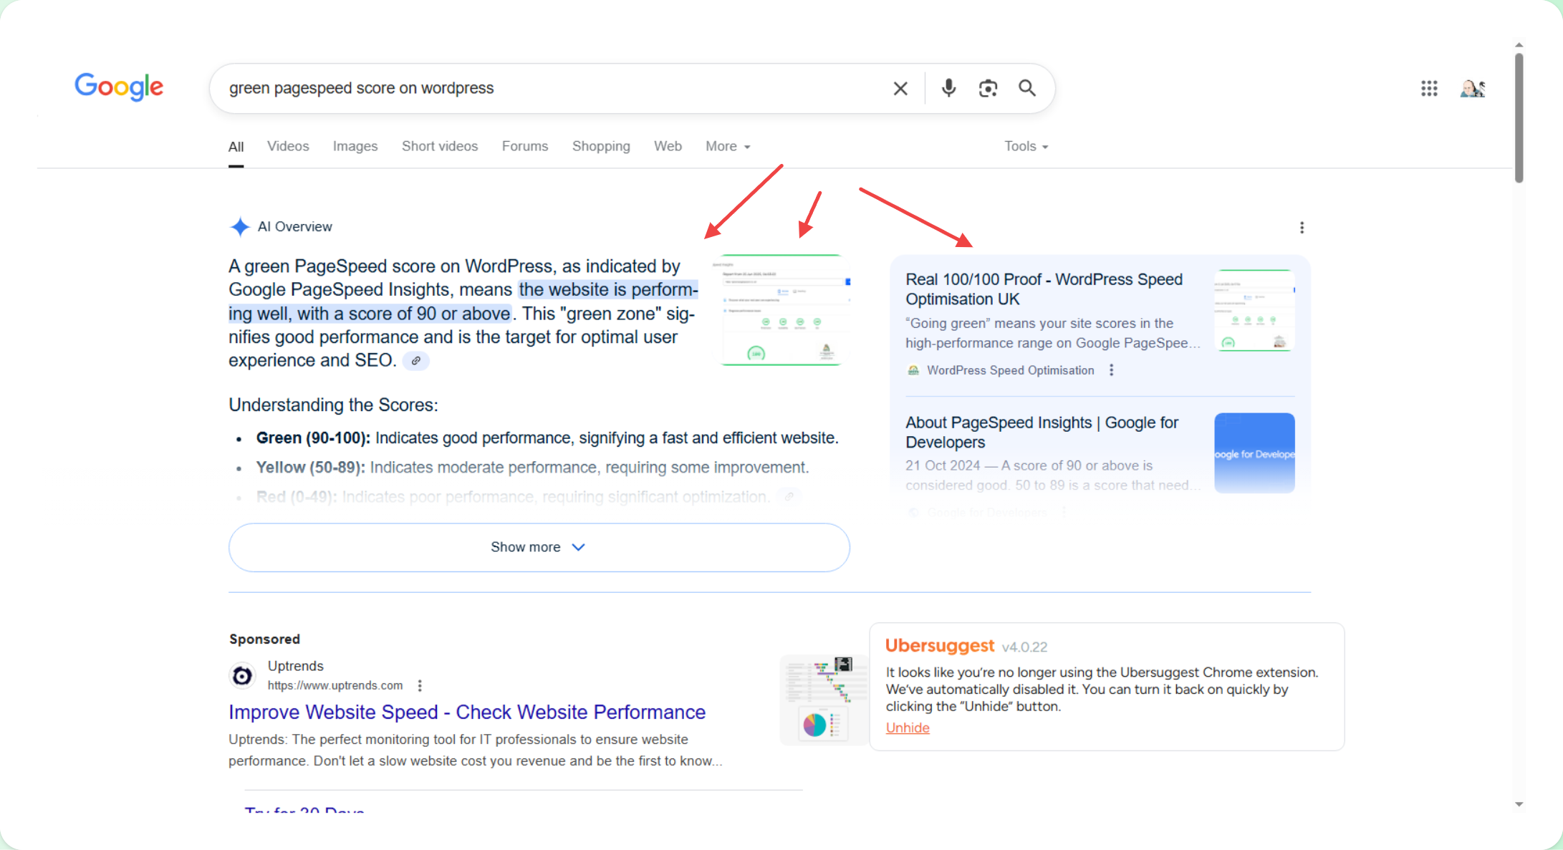The height and width of the screenshot is (850, 1563).
Task: Click WordPress Speed Optimisation favicon
Action: tap(913, 370)
